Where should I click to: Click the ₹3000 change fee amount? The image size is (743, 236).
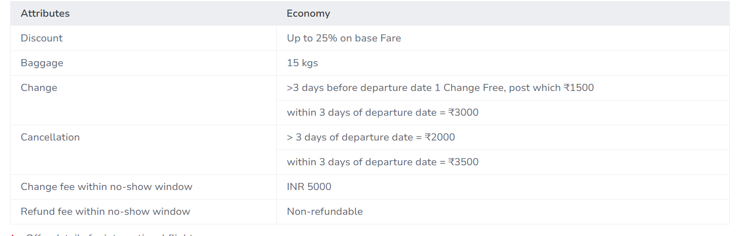463,113
